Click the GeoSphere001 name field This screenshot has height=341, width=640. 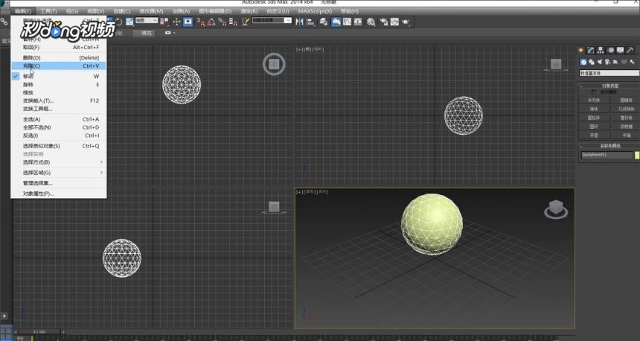(x=607, y=155)
